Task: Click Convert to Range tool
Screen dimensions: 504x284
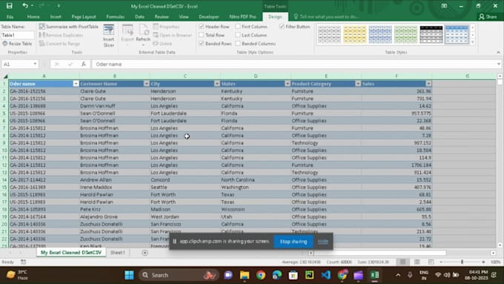Action: pos(59,44)
